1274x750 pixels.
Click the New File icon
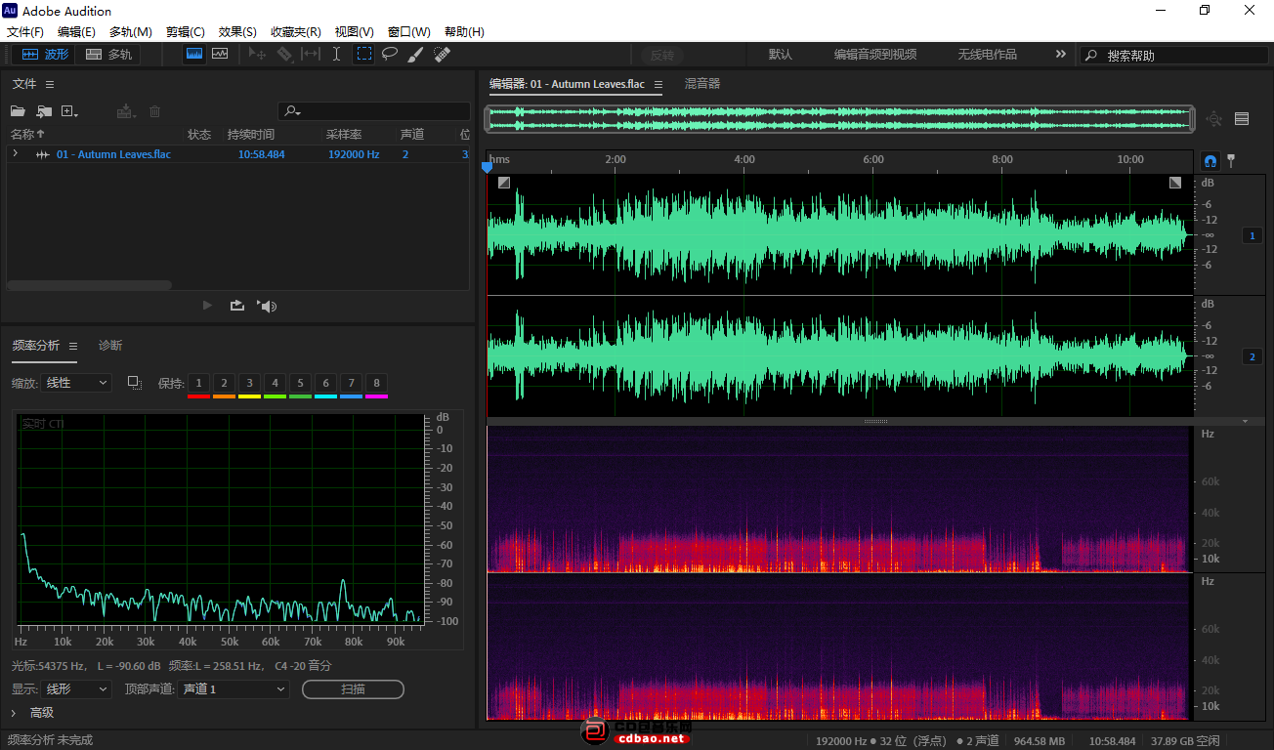pos(67,112)
